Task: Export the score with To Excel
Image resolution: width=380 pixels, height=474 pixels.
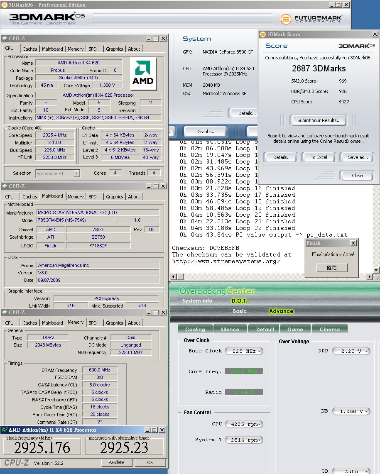Action: coord(319,157)
